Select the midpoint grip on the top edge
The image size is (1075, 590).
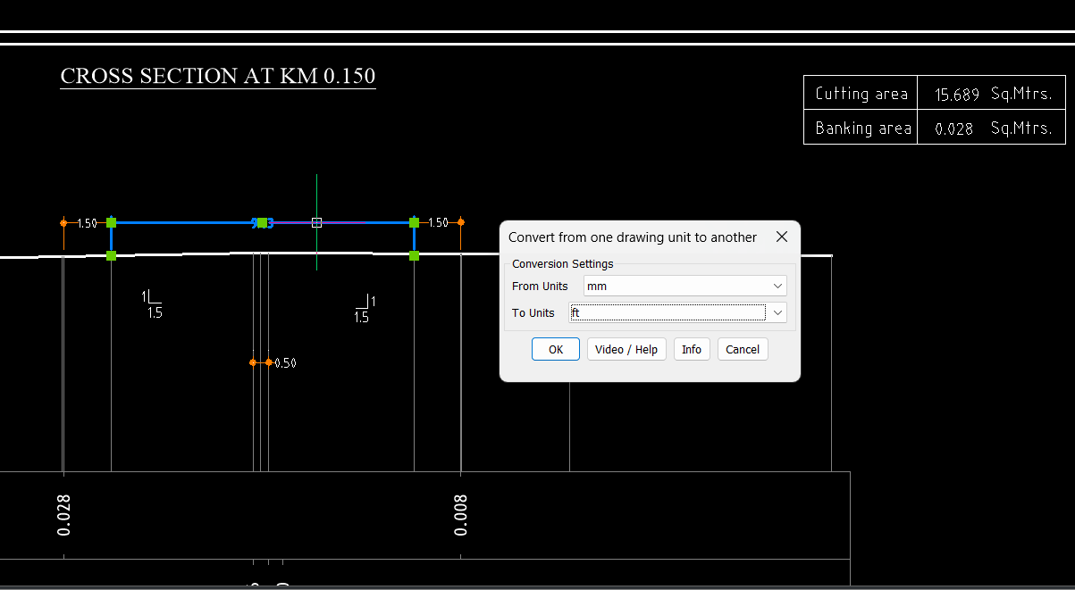[x=262, y=222]
